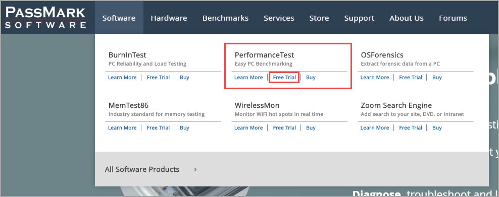Open the Software menu
This screenshot has height=197, width=499.
[119, 18]
